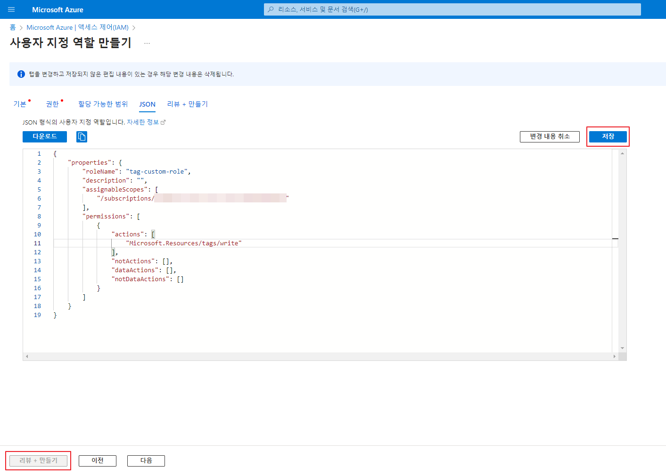Click in the resource search field
Viewport: 666px width, 476px height.
click(452, 9)
